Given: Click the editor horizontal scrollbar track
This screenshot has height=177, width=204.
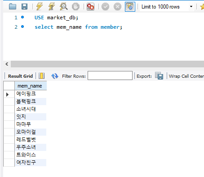Looking at the screenshot, I should pyautogui.click(x=107, y=64).
